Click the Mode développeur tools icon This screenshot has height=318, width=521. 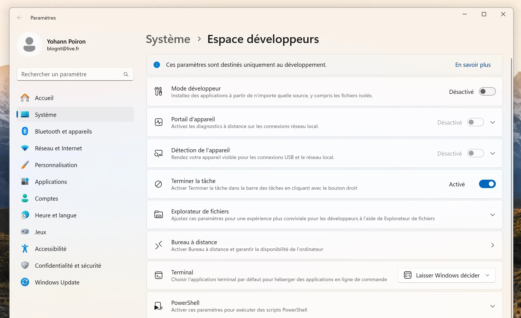coord(158,91)
